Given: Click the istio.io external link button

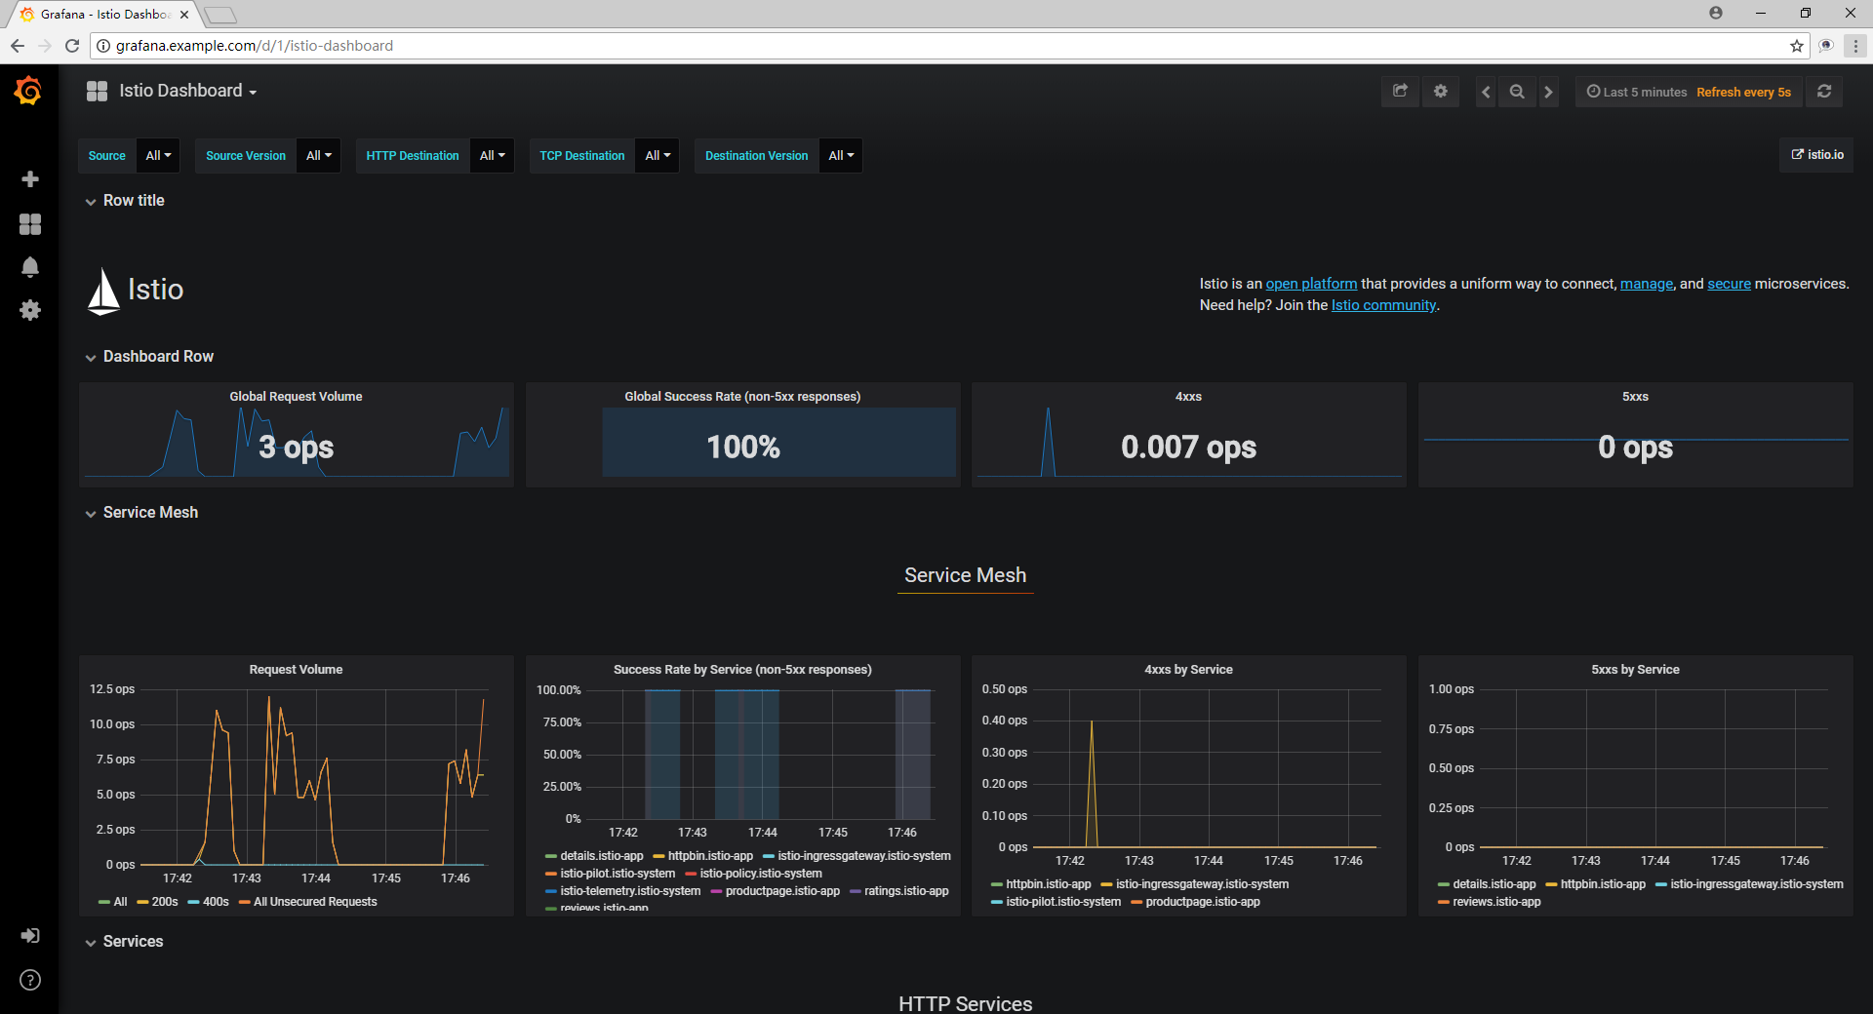Looking at the screenshot, I should click(1817, 155).
